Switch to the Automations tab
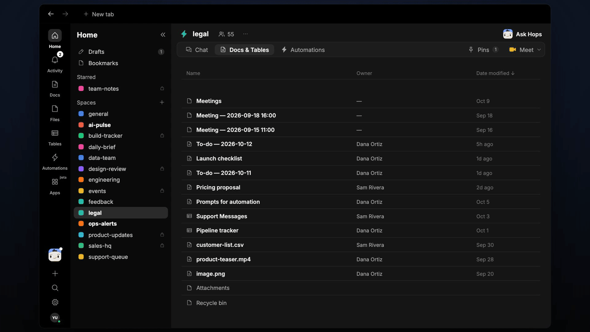 pos(303,50)
